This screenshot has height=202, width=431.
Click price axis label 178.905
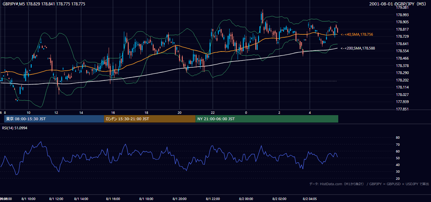402,22
